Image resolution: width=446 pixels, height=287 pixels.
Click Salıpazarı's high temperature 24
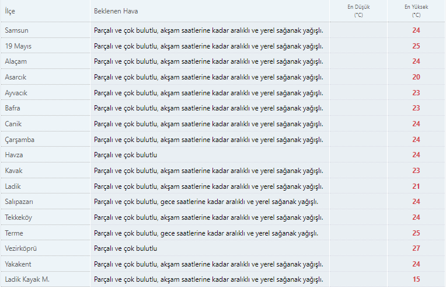tap(416, 202)
